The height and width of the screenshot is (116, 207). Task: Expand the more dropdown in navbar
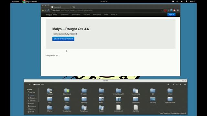[114, 15]
